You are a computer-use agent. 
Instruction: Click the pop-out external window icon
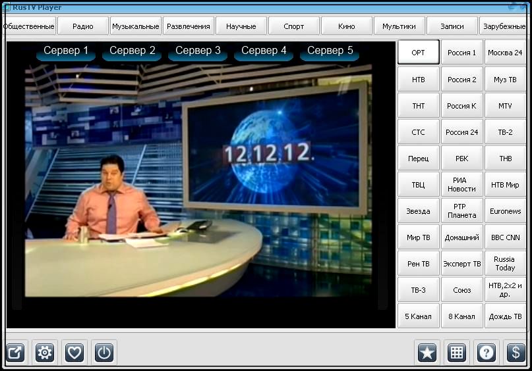click(x=15, y=353)
